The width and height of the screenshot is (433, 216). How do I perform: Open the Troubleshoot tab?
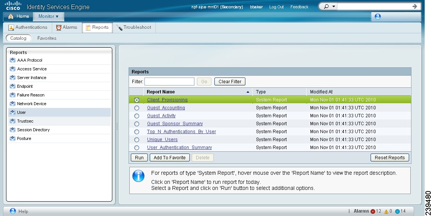tap(134, 27)
